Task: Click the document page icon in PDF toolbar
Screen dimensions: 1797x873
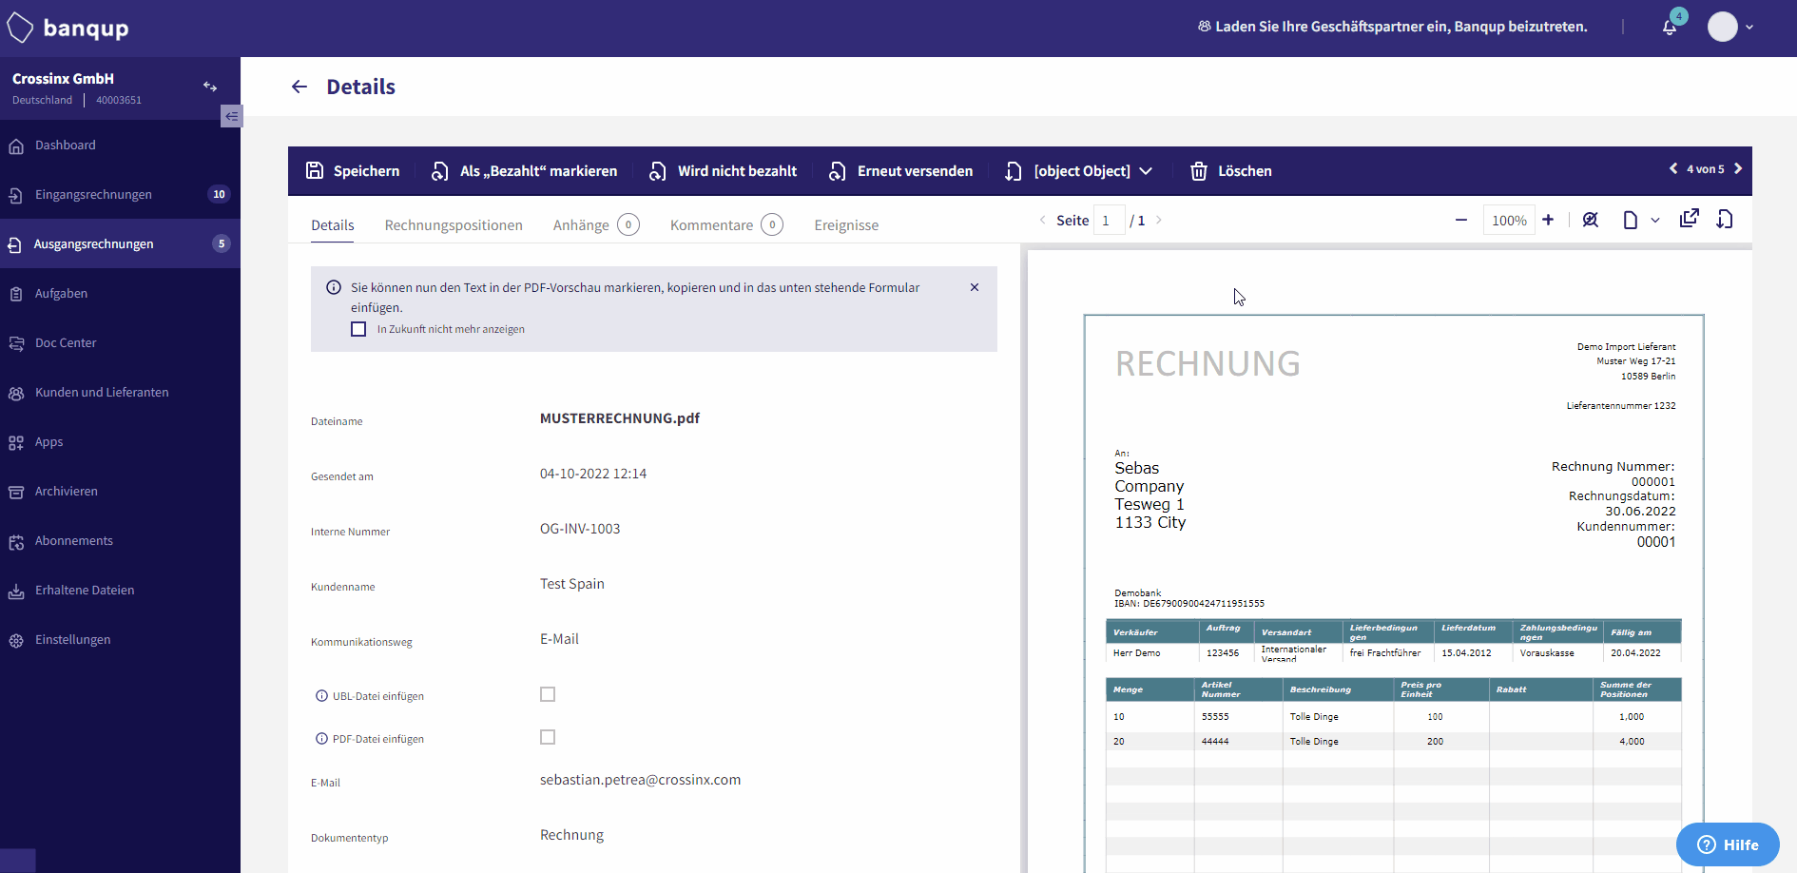Action: pos(1631,221)
